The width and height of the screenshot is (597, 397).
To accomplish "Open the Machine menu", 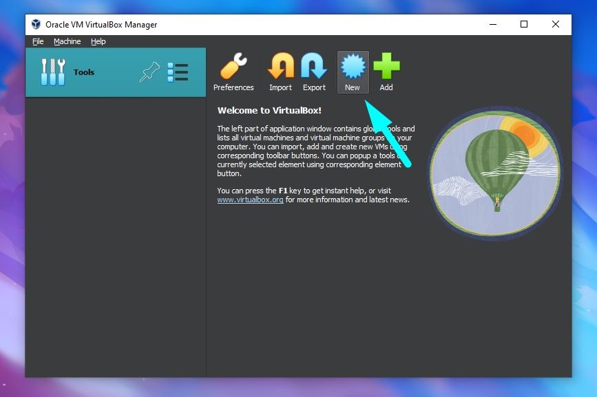I will (67, 41).
